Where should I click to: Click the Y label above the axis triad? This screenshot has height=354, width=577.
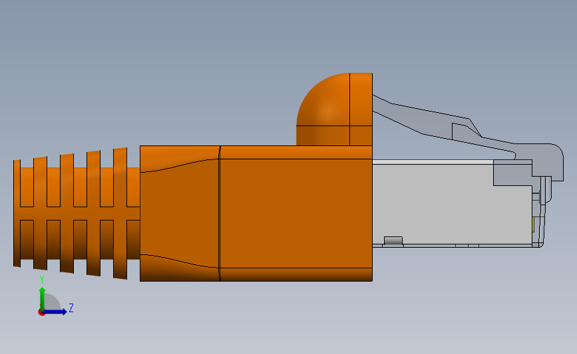pyautogui.click(x=42, y=280)
